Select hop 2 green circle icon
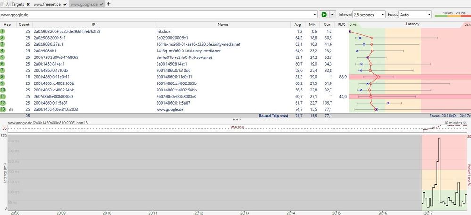Image resolution: width=471 pixels, height=215 pixels. coord(2,38)
